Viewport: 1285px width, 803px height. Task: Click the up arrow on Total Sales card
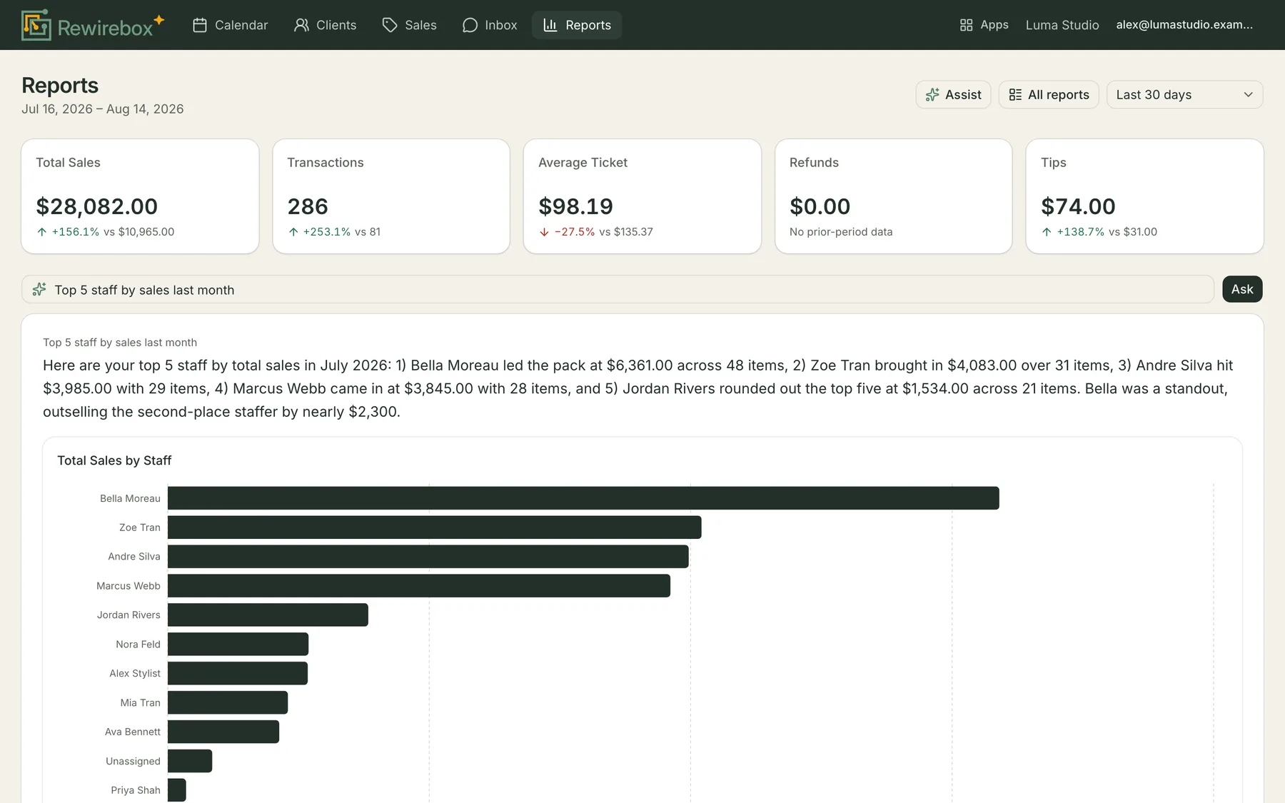pyautogui.click(x=42, y=232)
